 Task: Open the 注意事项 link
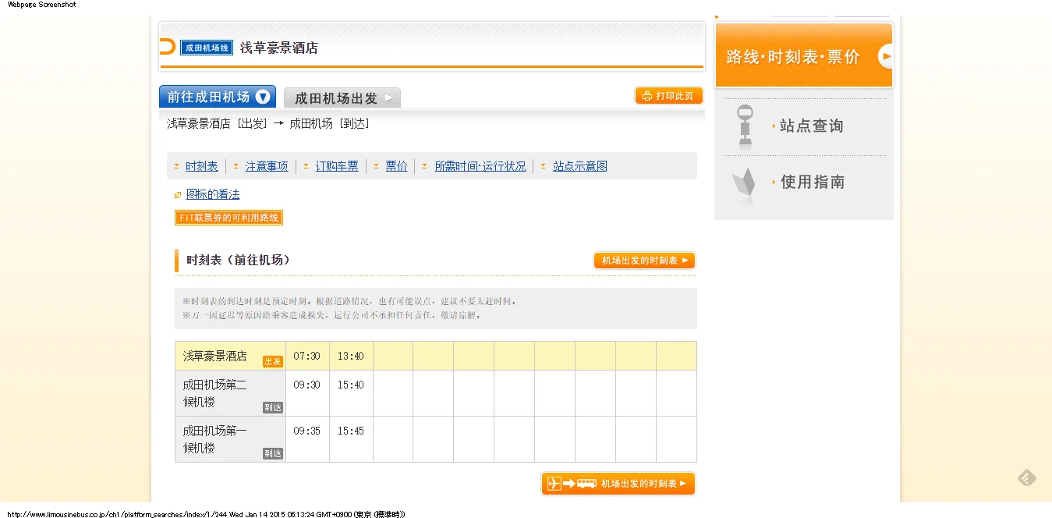267,165
